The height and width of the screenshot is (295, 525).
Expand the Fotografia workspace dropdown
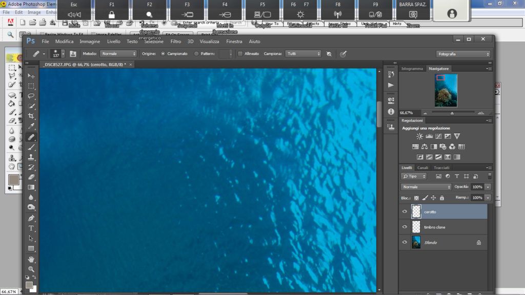[x=463, y=54]
